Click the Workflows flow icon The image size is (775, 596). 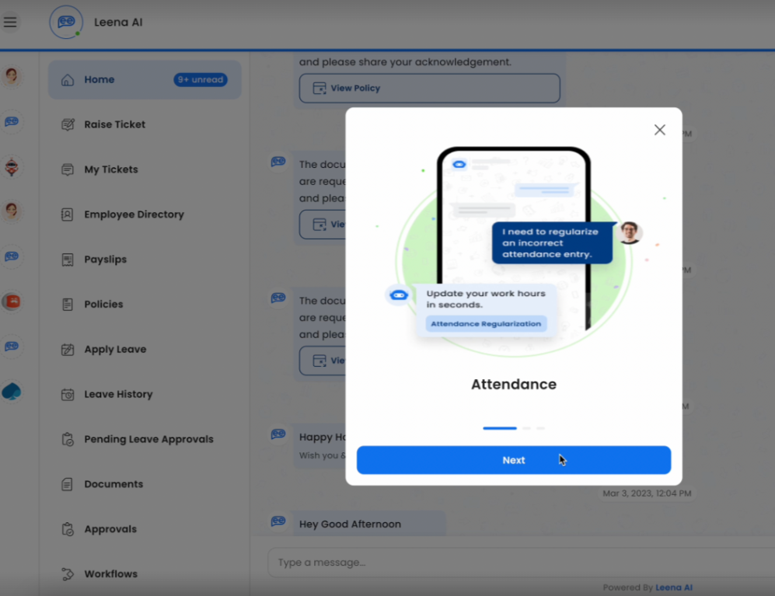point(68,574)
